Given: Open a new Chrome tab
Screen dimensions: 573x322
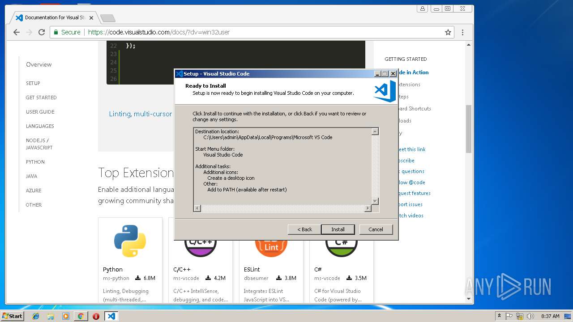Looking at the screenshot, I should pos(107,18).
